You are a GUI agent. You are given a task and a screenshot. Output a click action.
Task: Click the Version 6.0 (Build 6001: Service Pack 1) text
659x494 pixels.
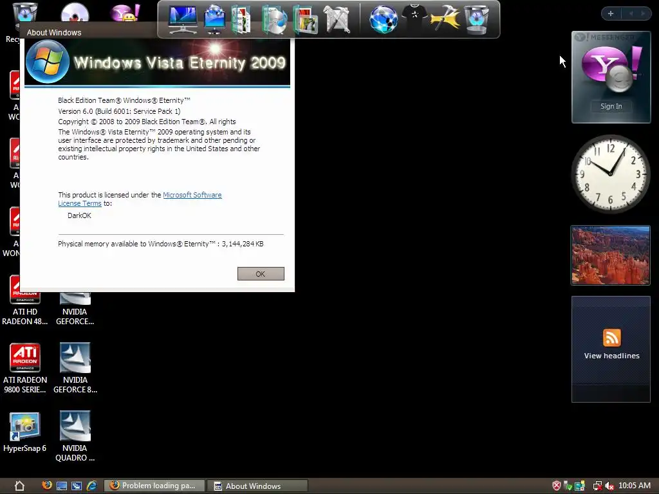point(119,111)
